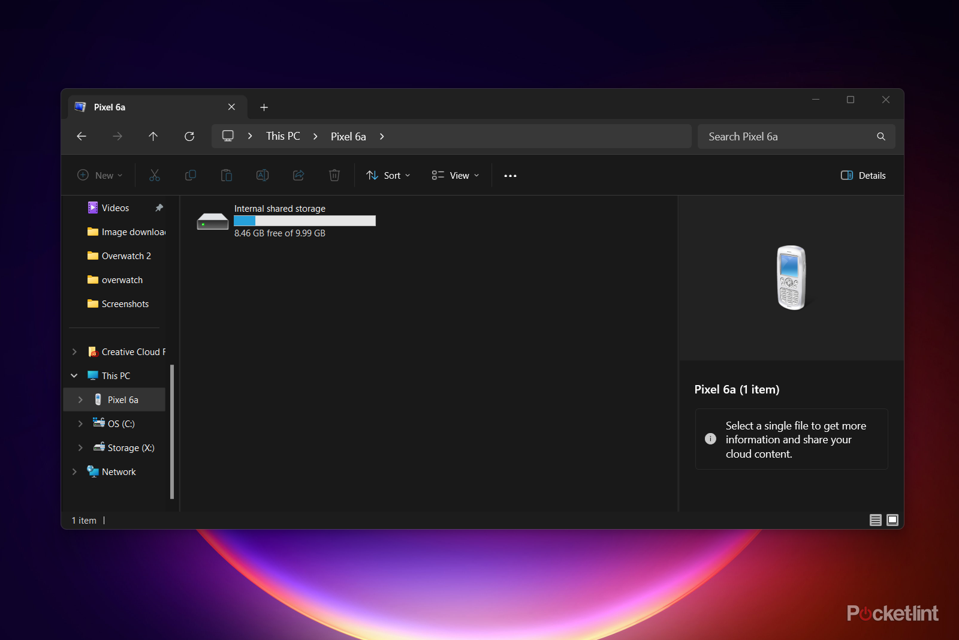Open the Videos quick access folder

(115, 208)
